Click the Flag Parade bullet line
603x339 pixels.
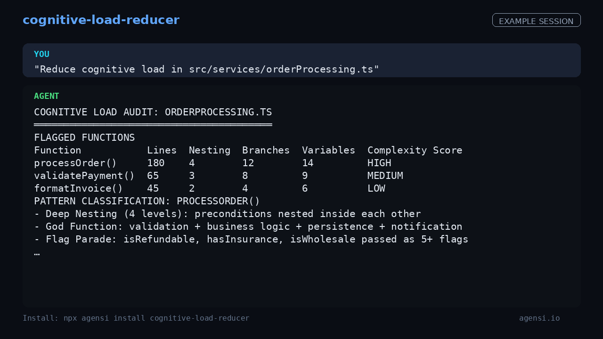point(251,239)
